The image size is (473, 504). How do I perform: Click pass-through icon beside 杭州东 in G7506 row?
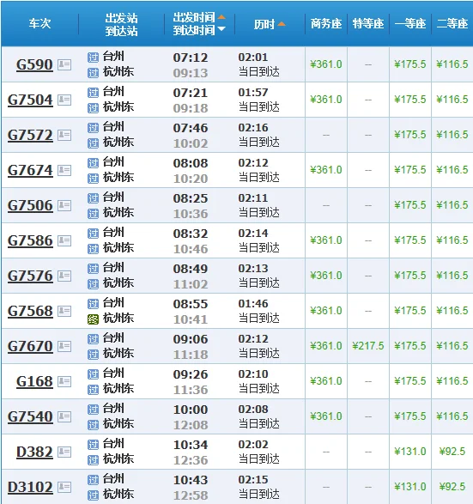(x=94, y=214)
